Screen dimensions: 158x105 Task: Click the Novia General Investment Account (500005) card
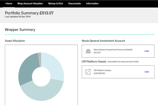tap(118, 51)
